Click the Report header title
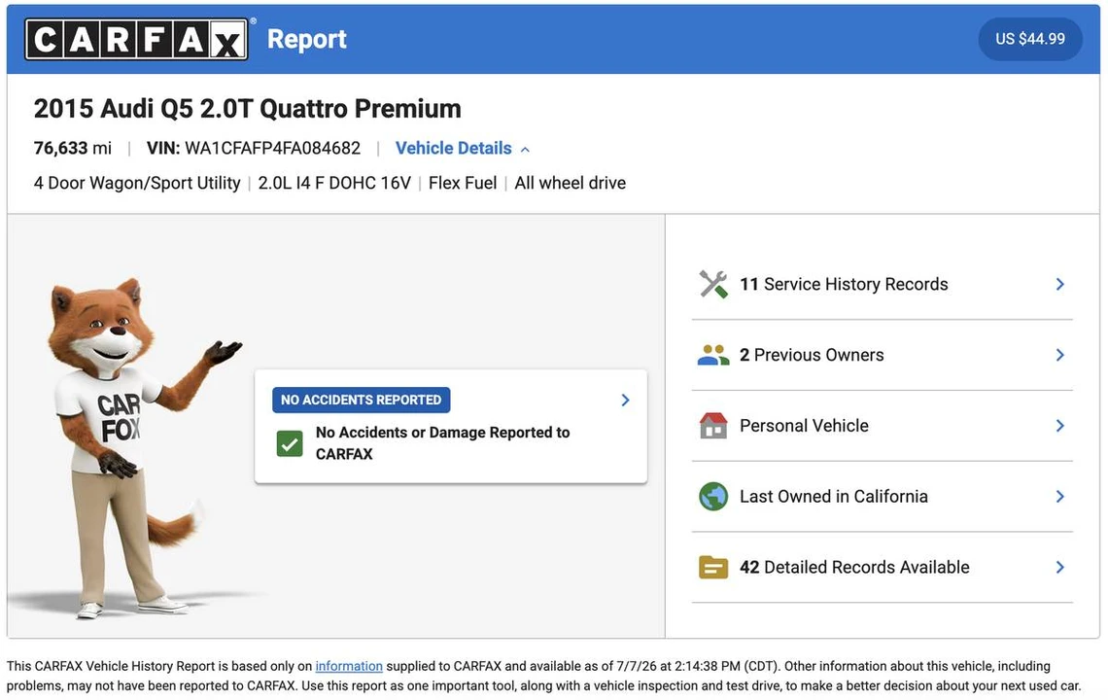Viewport: 1108px width, 700px height. 307,39
